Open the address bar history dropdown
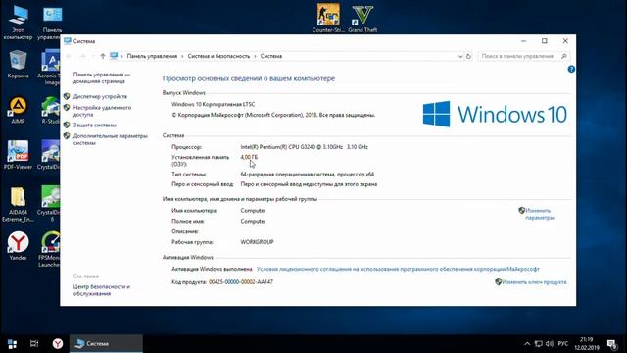The image size is (627, 353). pyautogui.click(x=460, y=57)
